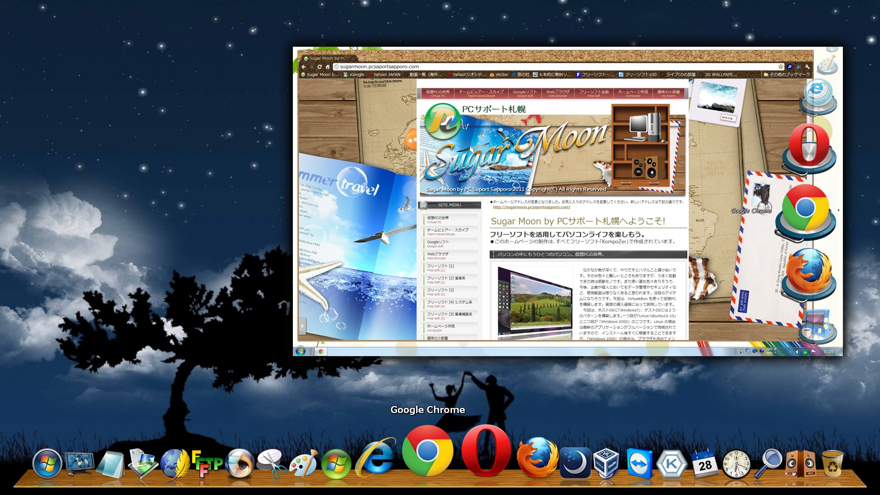Click the reload button in the Chrome preview

pos(319,67)
